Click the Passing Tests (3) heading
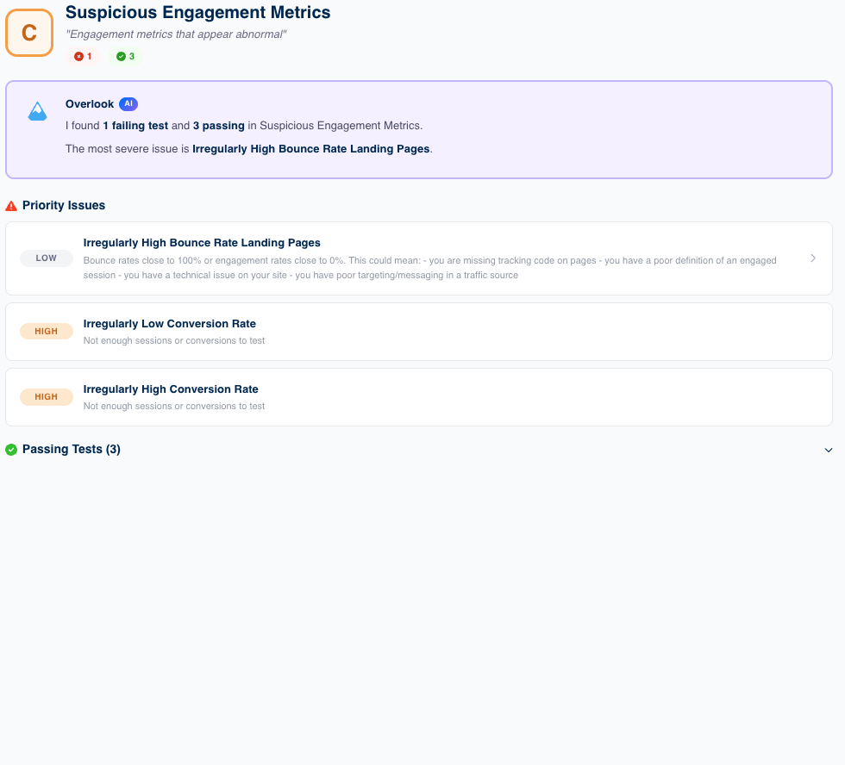 coord(72,450)
